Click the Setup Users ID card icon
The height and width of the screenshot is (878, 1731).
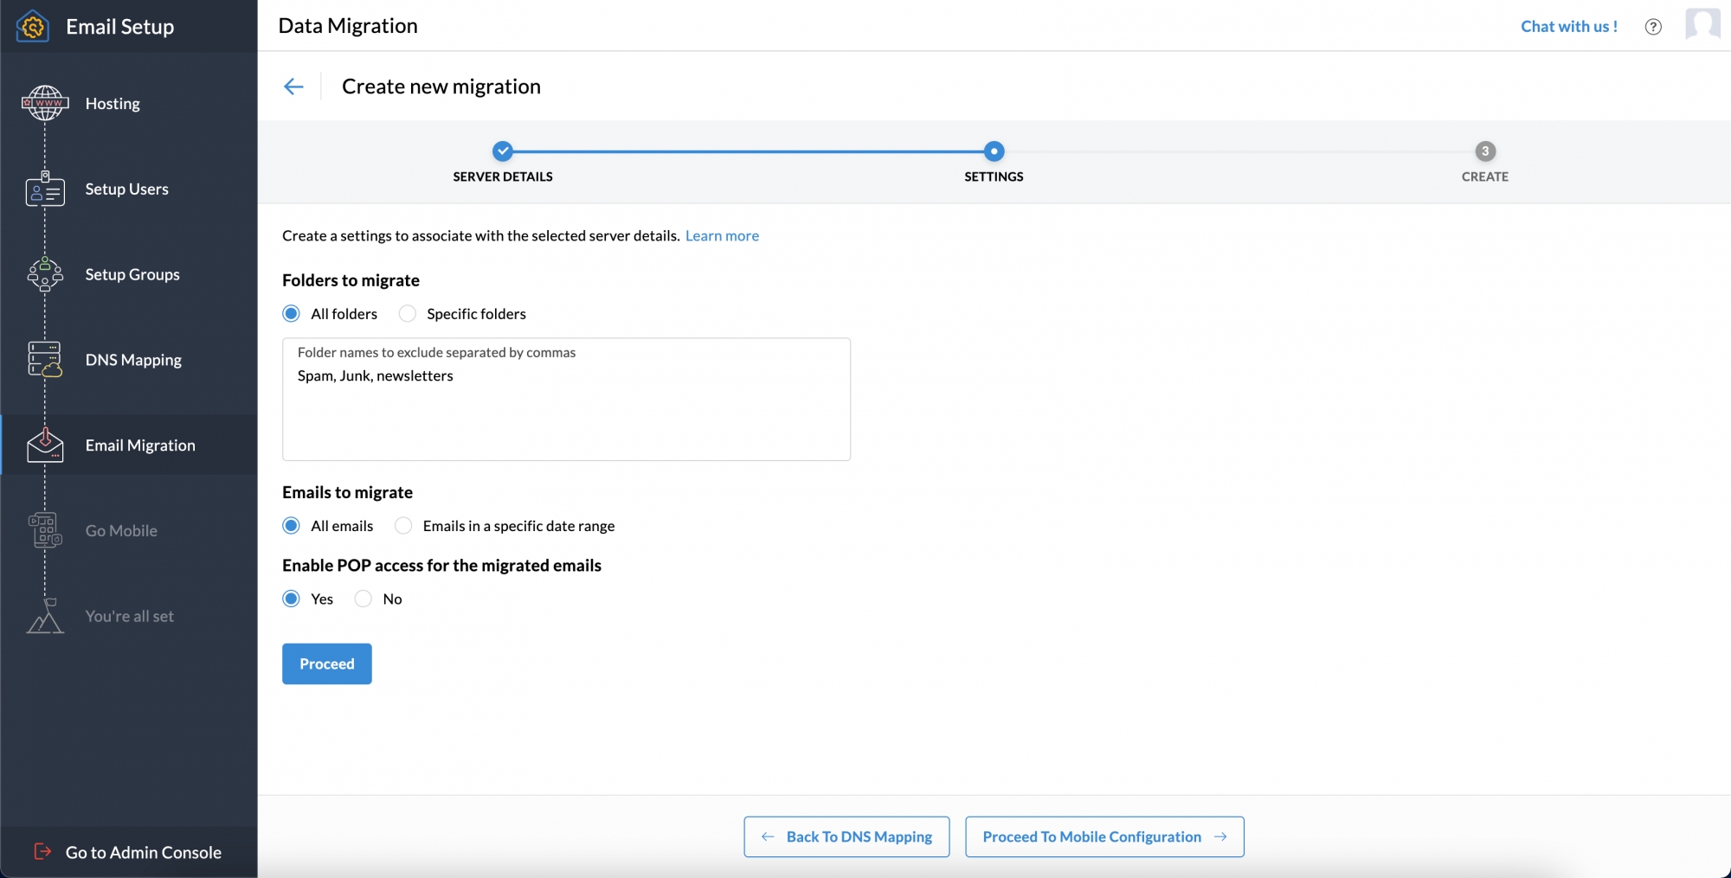coord(45,189)
